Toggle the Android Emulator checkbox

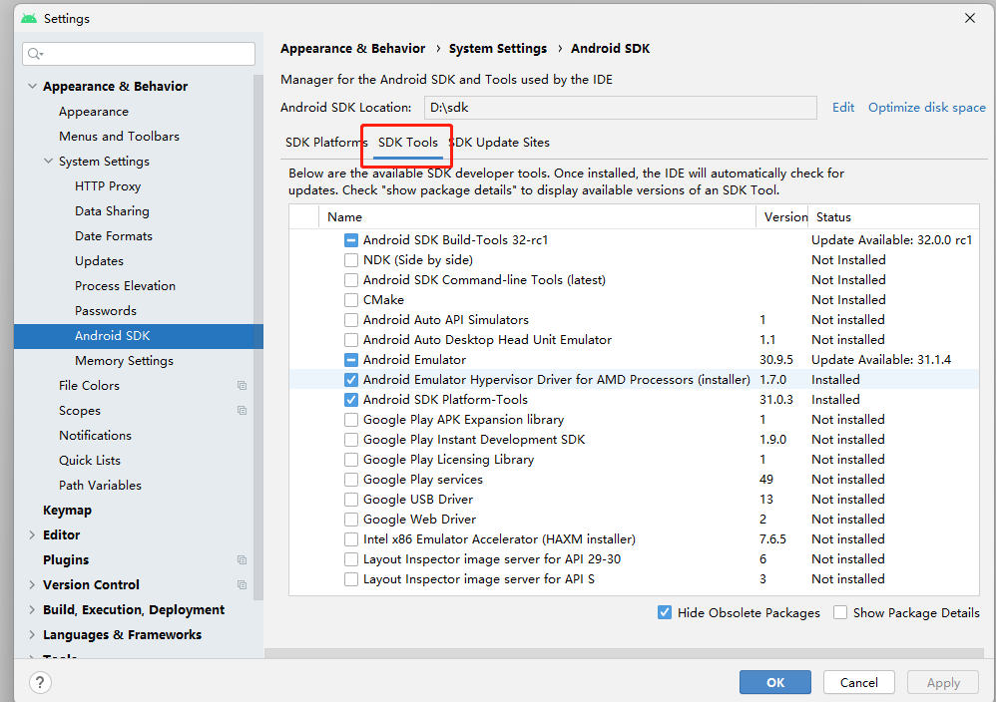coord(350,360)
